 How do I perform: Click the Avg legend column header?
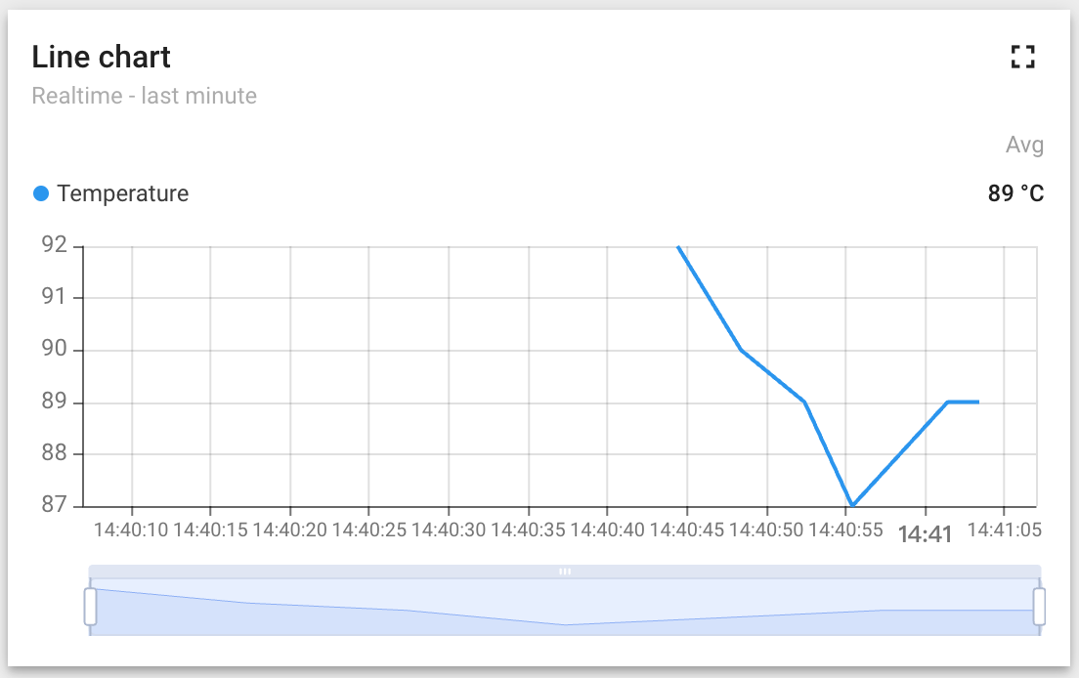[1024, 146]
